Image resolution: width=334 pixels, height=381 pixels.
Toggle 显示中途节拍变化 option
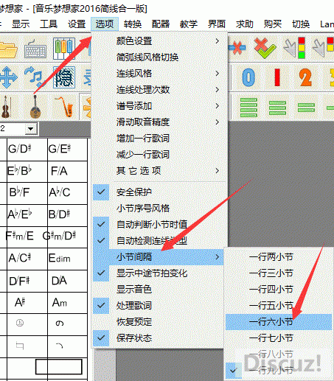(x=159, y=273)
